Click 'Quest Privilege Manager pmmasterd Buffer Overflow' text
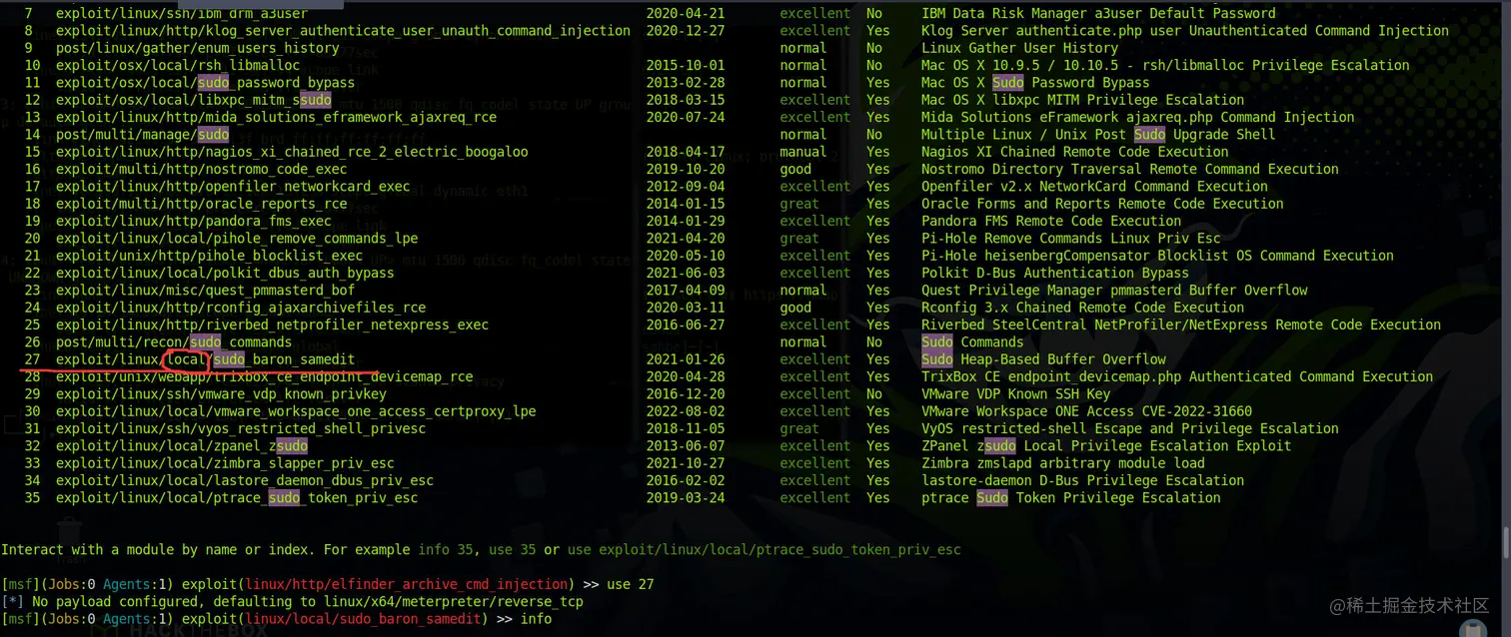Viewport: 1511px width, 637px height. [x=1114, y=291]
